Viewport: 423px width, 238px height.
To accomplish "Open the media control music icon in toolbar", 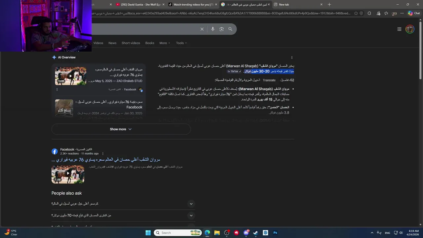I will click(378, 13).
